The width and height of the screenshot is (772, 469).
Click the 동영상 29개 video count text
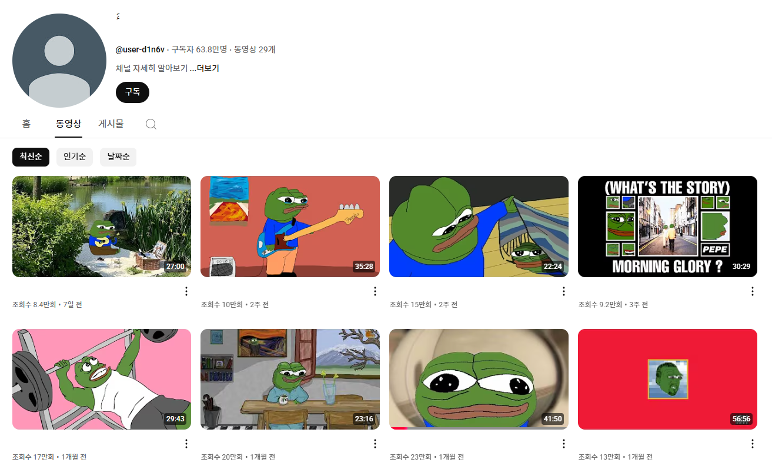pyautogui.click(x=255, y=49)
